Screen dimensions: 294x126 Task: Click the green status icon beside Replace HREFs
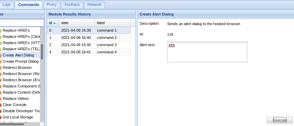point(1,30)
